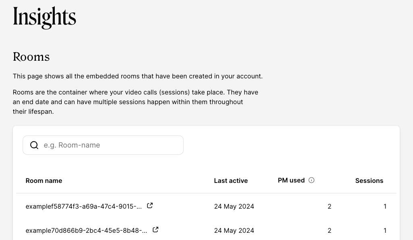Viewport: 413px width, 240px height.
Task: Click the Insights page title
Action: pos(44,17)
